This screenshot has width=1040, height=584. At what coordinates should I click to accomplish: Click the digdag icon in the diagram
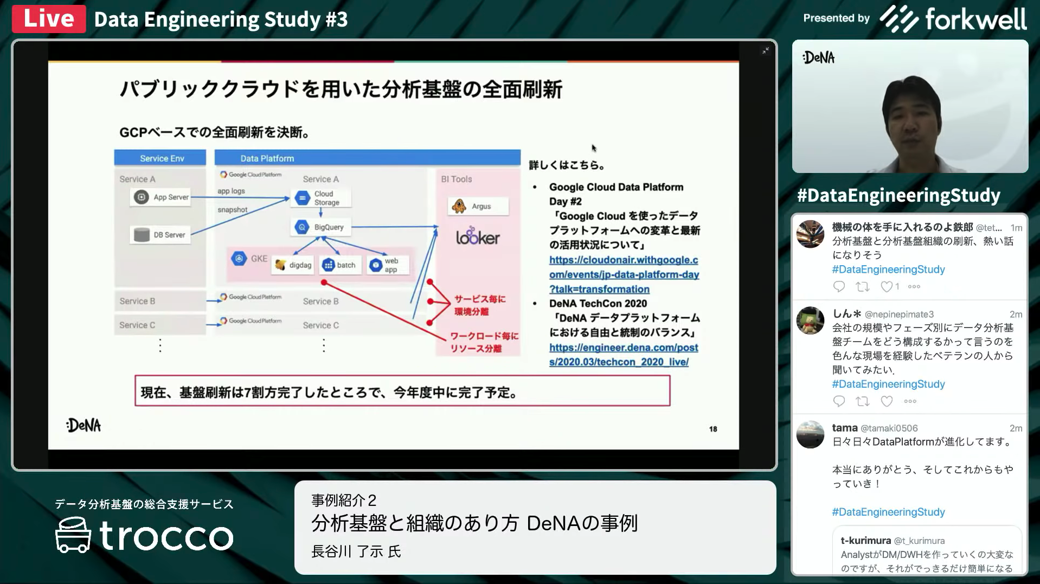click(280, 265)
